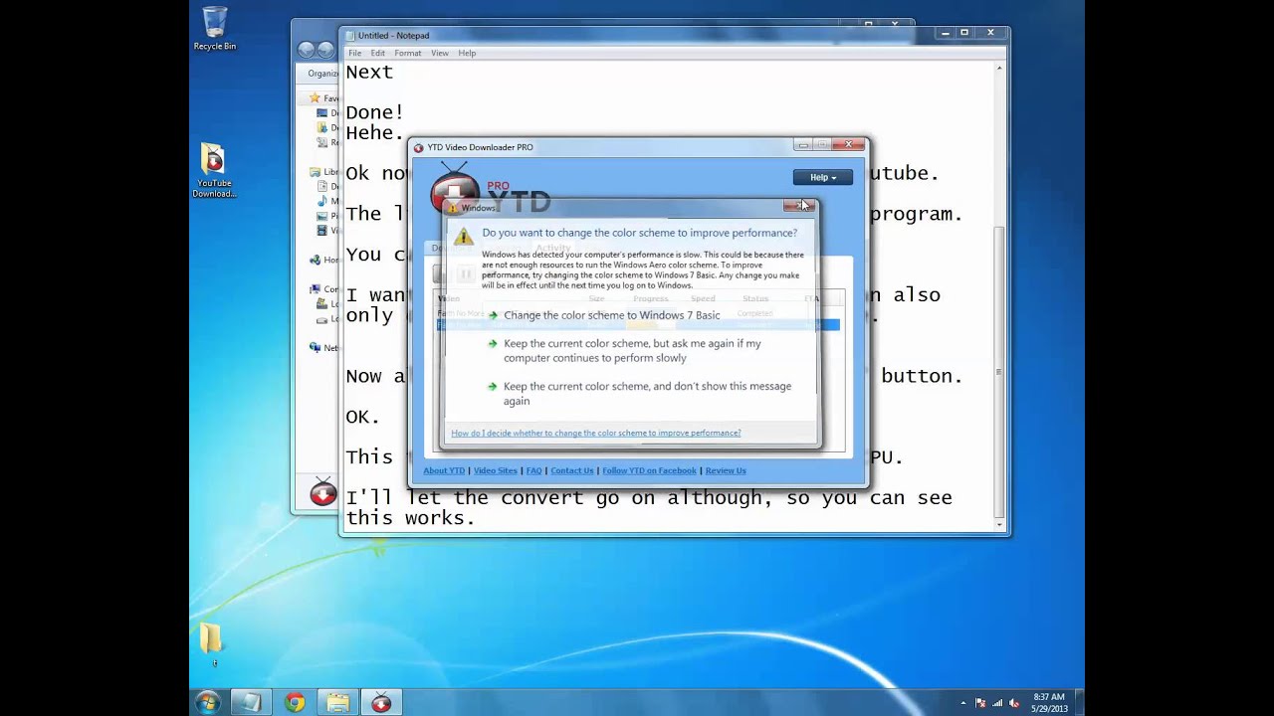Click the Show desktop button on the taskbar
Viewport: 1274px width, 716px height.
point(1079,703)
